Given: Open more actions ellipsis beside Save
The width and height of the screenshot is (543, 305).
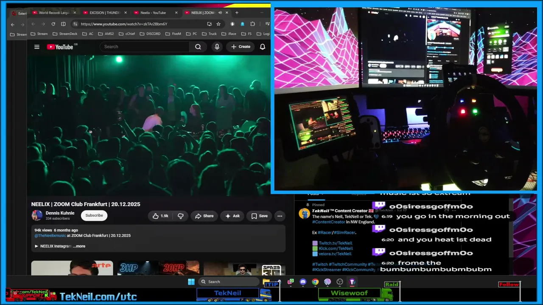Looking at the screenshot, I should pyautogui.click(x=280, y=216).
